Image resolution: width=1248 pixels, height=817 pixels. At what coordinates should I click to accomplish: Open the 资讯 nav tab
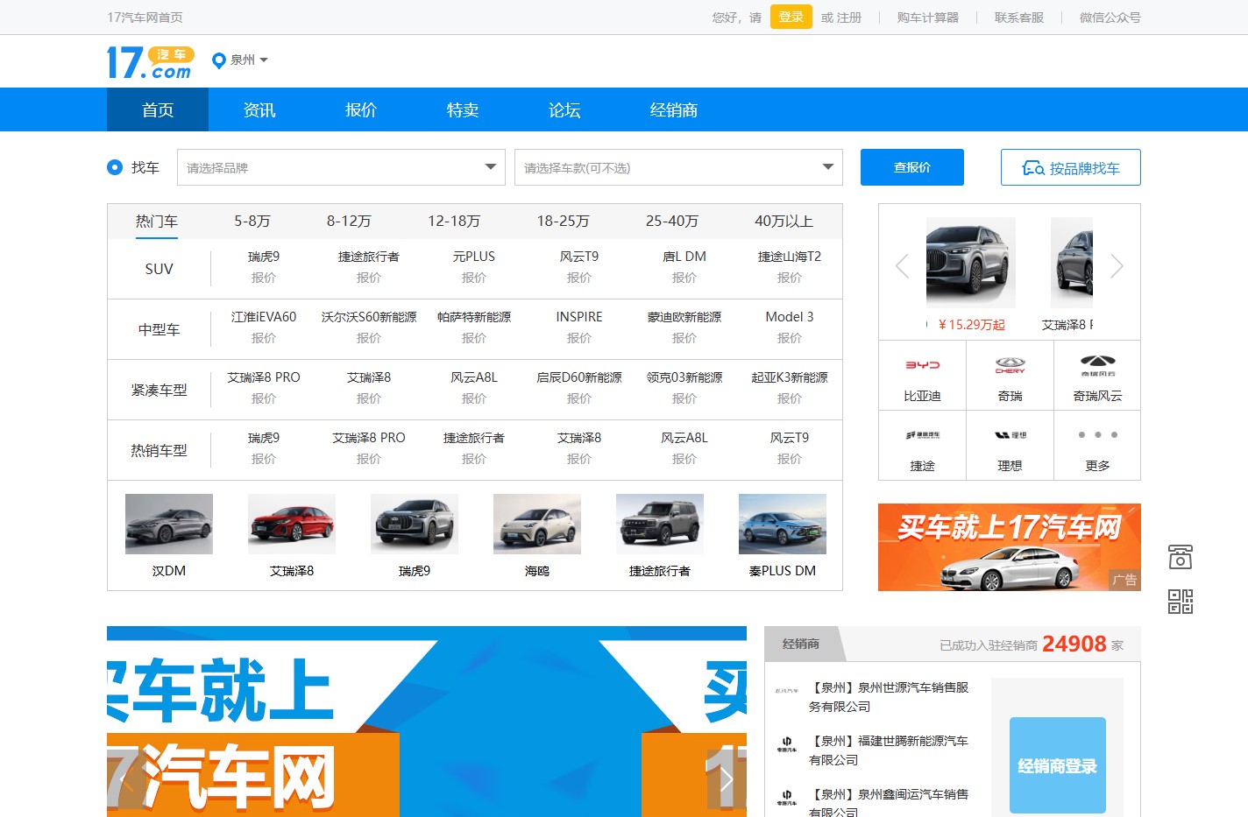coord(259,109)
